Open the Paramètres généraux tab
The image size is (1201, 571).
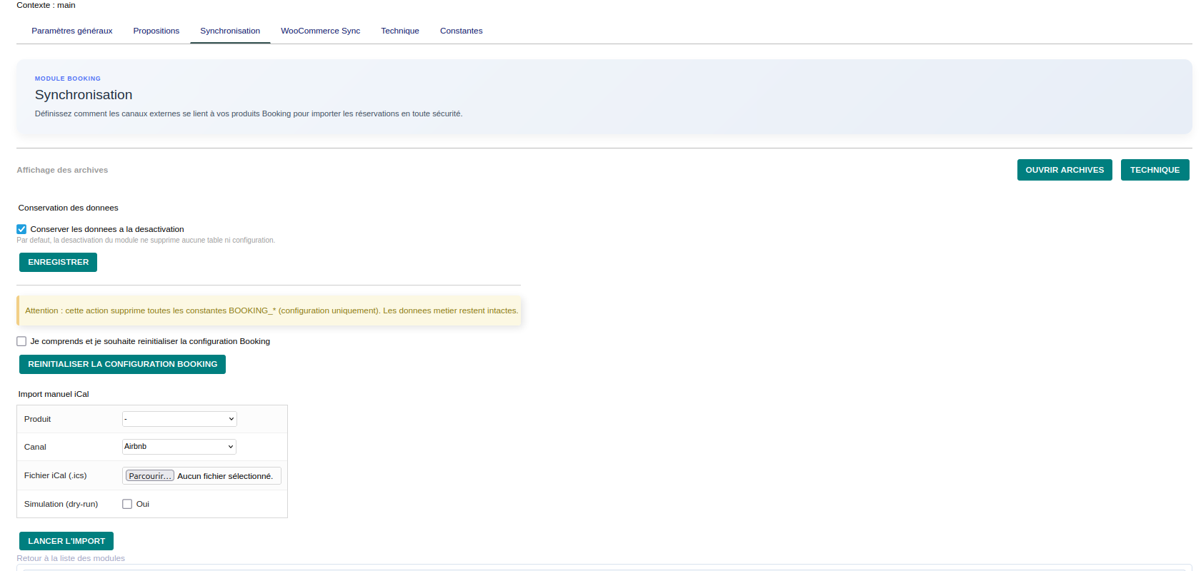(71, 31)
